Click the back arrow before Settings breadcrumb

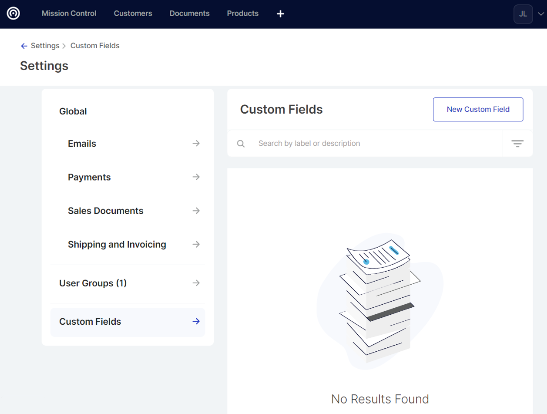point(24,46)
